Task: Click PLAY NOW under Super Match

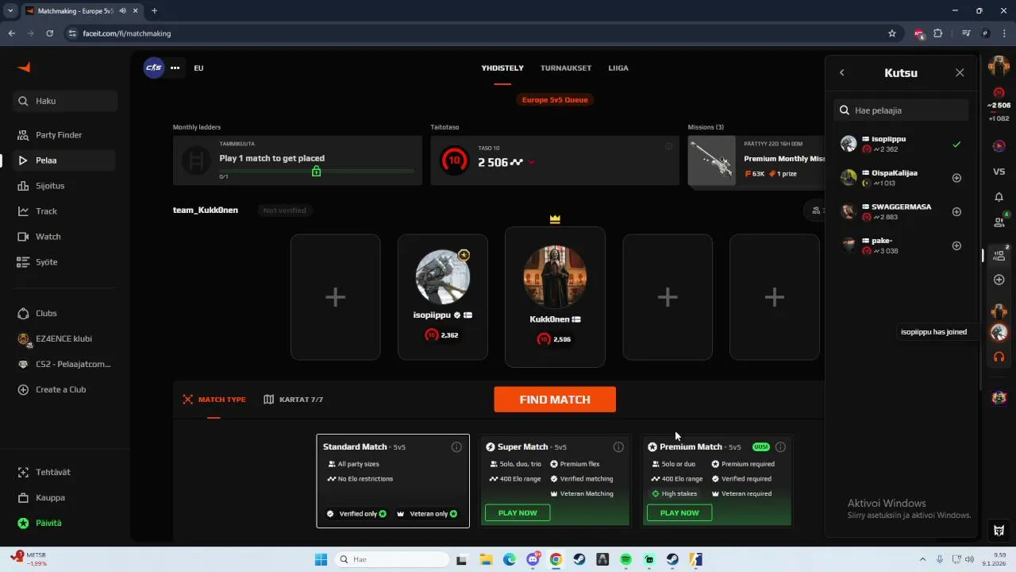Action: tap(518, 513)
